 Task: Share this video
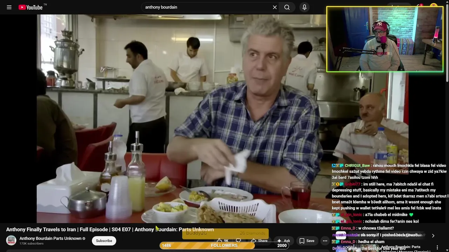[259, 241]
